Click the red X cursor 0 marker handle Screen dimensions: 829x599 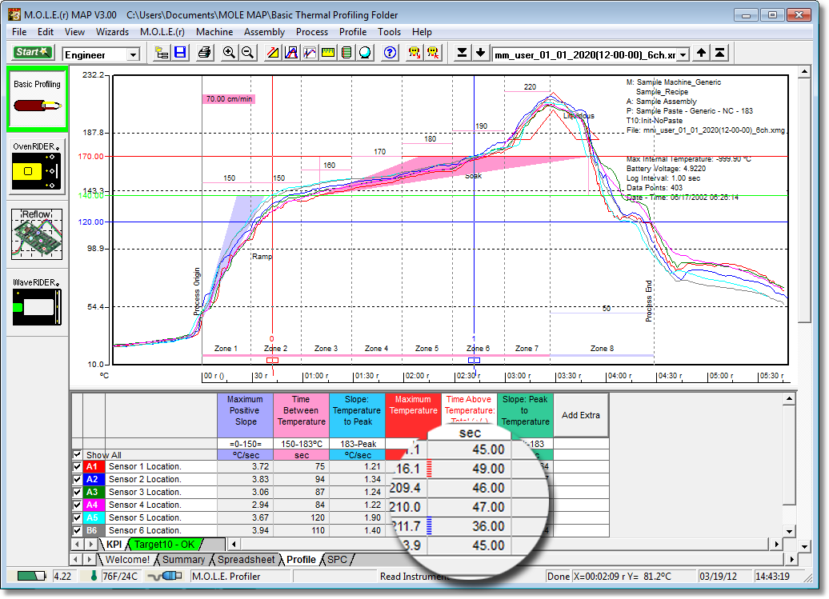click(x=272, y=360)
